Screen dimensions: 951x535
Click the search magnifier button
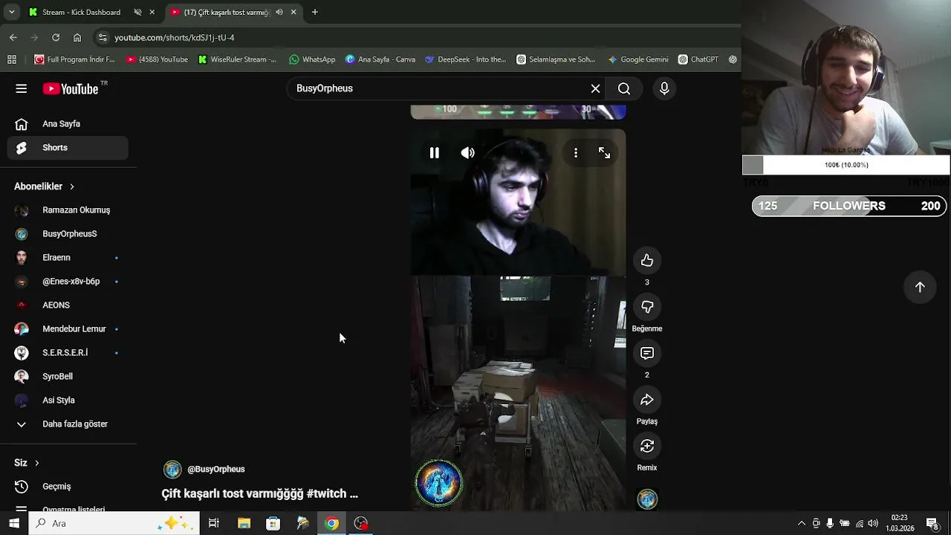coord(624,88)
